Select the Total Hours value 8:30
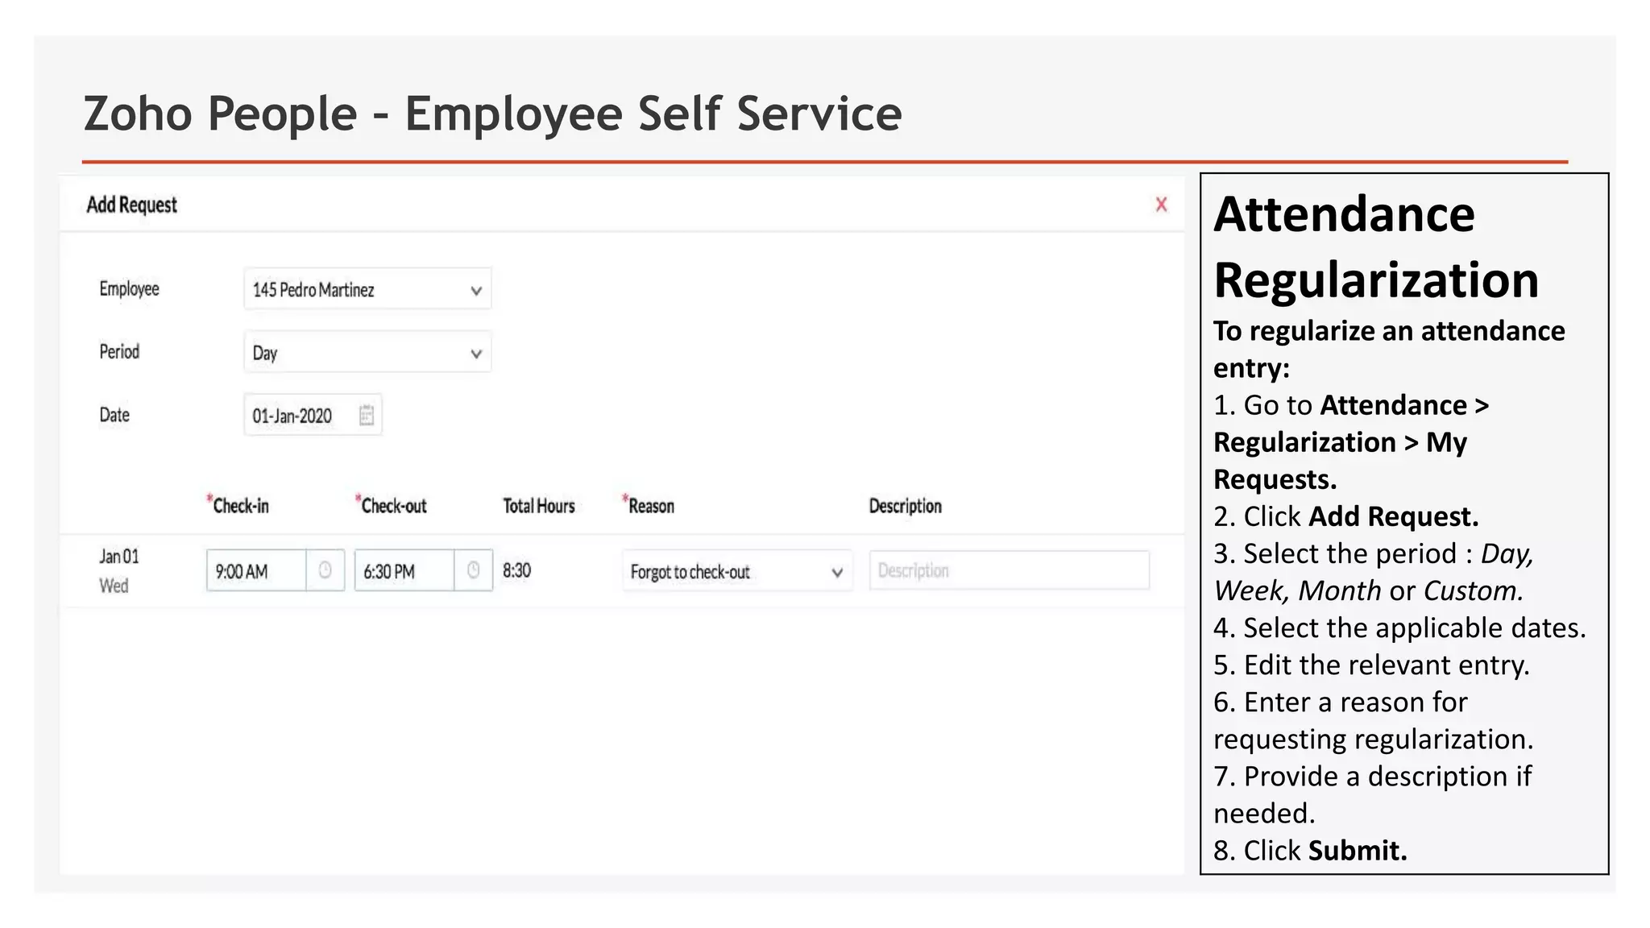Screen dimensions: 1650x928 (x=516, y=570)
